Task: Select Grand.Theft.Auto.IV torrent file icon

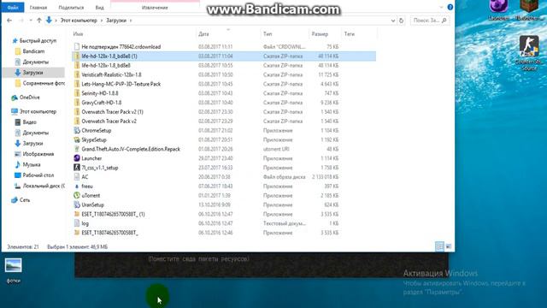Action: pyautogui.click(x=77, y=149)
